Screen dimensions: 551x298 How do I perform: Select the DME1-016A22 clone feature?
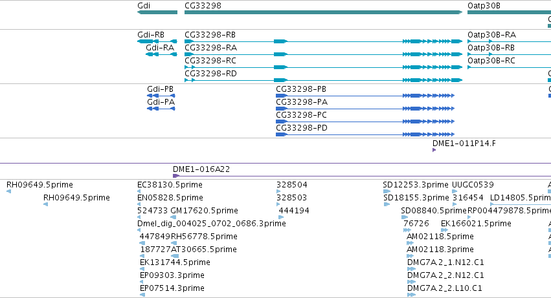click(201, 169)
